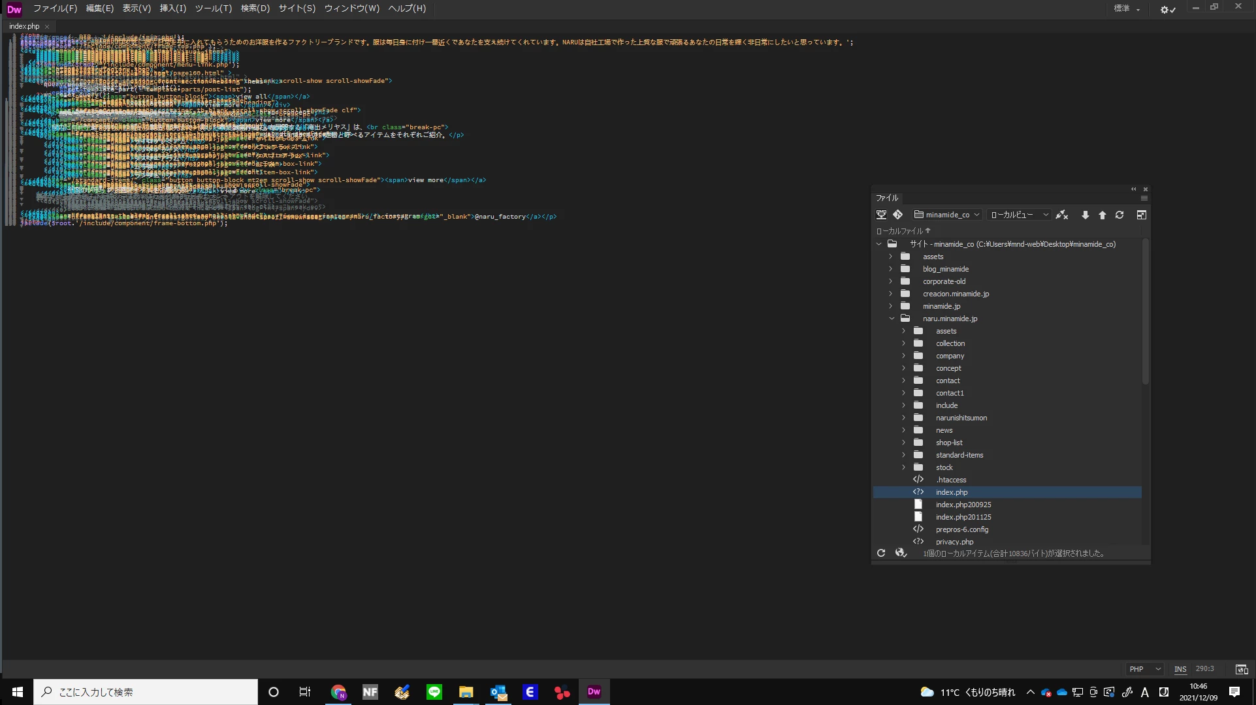Collapse the naru.minamide.jp folder
Image resolution: width=1256 pixels, height=705 pixels.
(x=892, y=319)
